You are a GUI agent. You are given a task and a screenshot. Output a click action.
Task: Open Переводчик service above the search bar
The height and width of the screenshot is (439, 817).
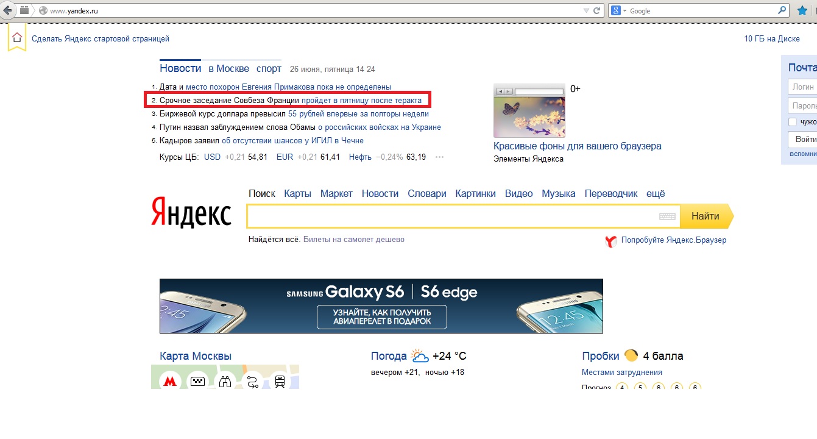611,193
